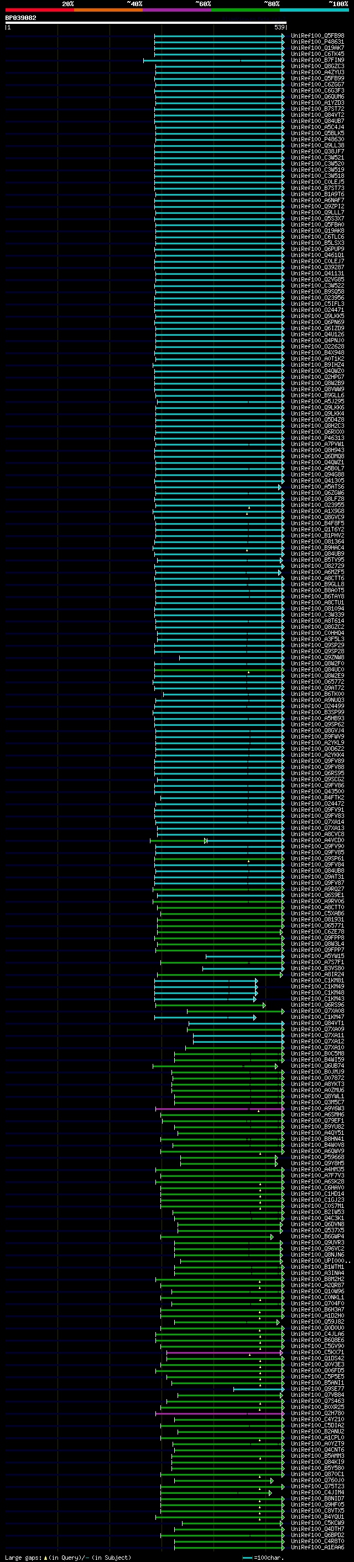The image size is (354, 1562).
Task: Select hit UniRef100_B7ST73
Action: click(317, 188)
